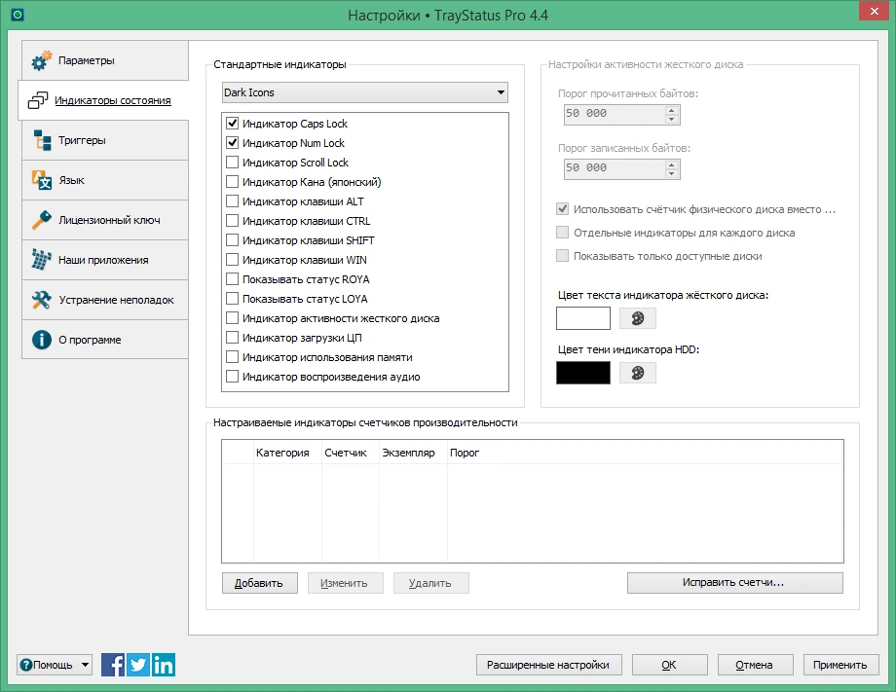Click the Отмена button

pos(756,665)
